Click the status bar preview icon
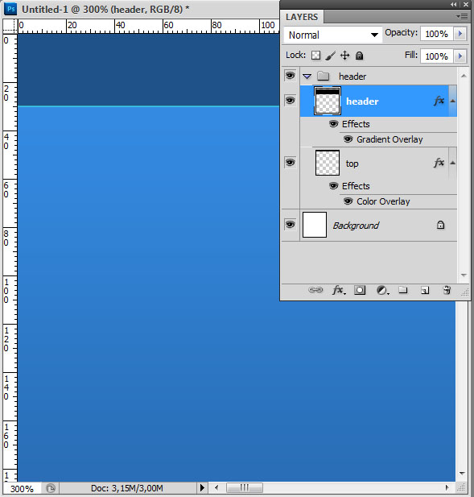Screen dimensions: 474x497 pos(51,488)
